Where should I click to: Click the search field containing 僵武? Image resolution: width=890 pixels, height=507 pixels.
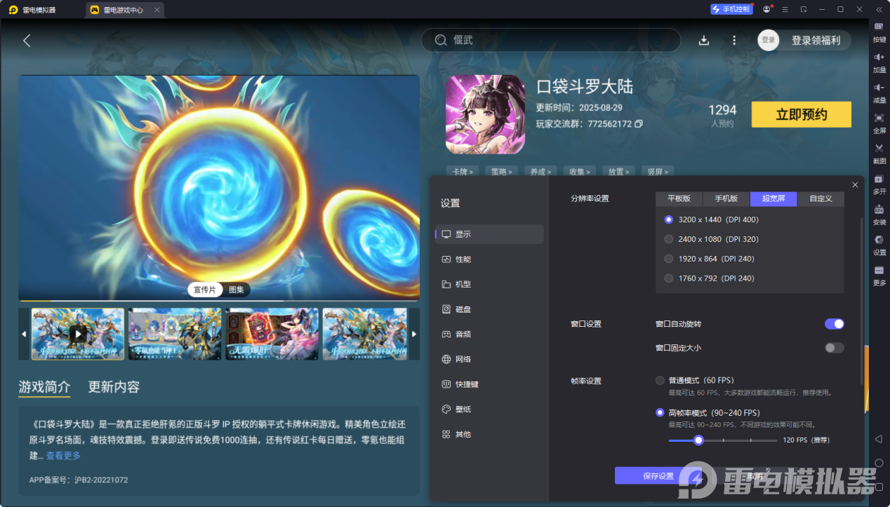[x=551, y=40]
